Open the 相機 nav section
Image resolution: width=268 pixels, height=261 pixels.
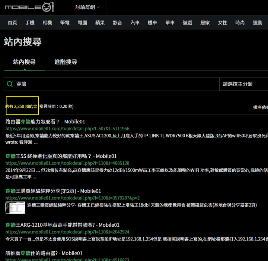[x=47, y=22]
